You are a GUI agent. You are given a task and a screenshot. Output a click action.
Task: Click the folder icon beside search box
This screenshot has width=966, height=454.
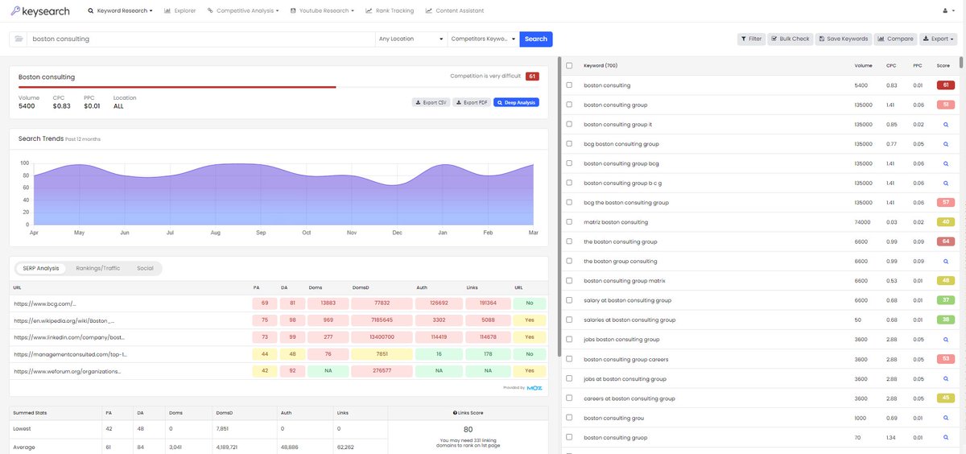[19, 39]
